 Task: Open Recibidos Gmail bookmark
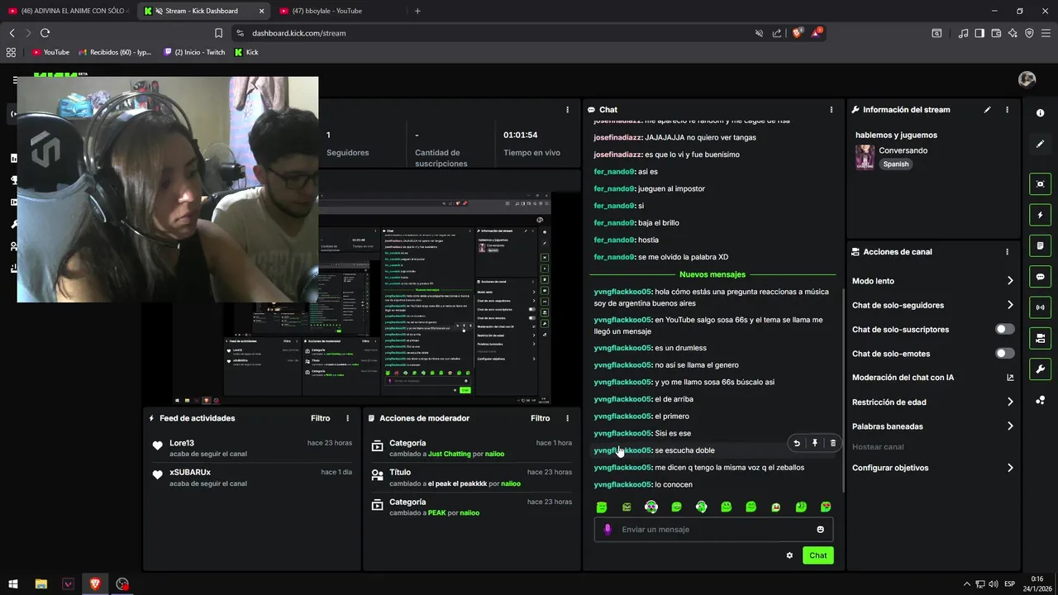coord(115,52)
